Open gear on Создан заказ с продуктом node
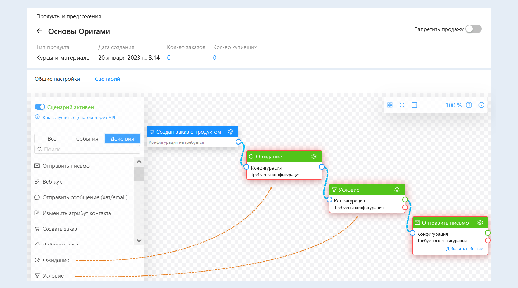The width and height of the screenshot is (518, 288). click(231, 132)
